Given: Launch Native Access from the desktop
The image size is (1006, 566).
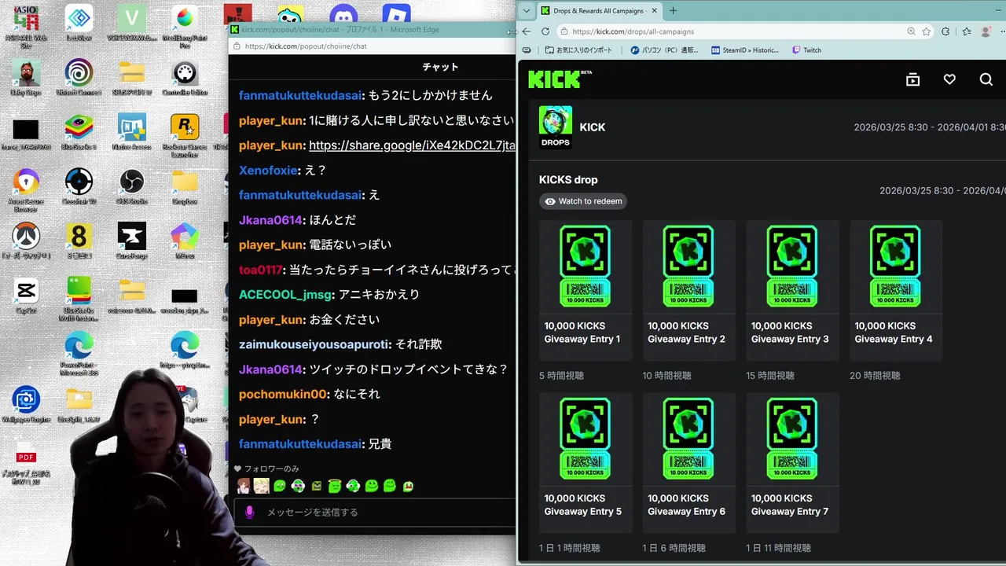Looking at the screenshot, I should 131,132.
